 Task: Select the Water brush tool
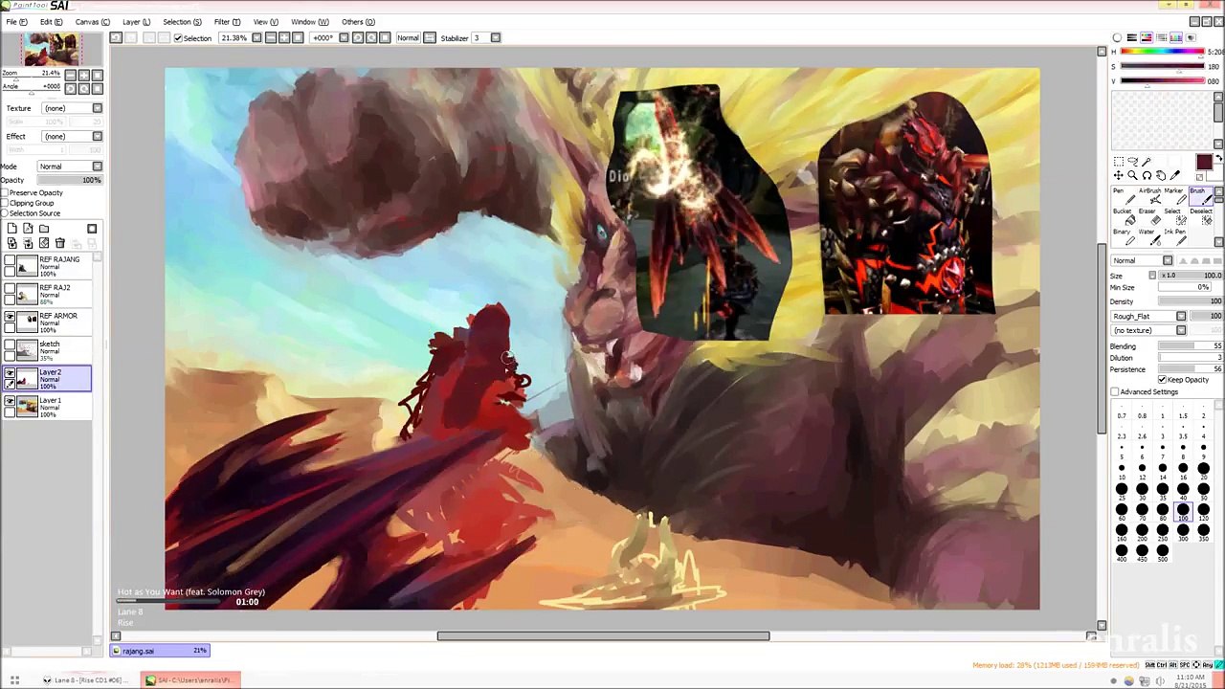pos(1149,236)
